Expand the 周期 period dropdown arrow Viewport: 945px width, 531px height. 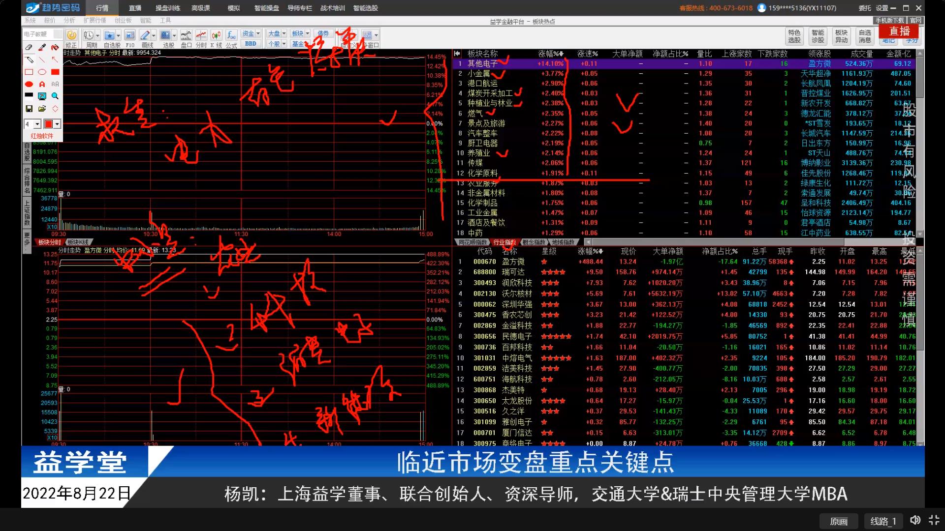tap(98, 35)
